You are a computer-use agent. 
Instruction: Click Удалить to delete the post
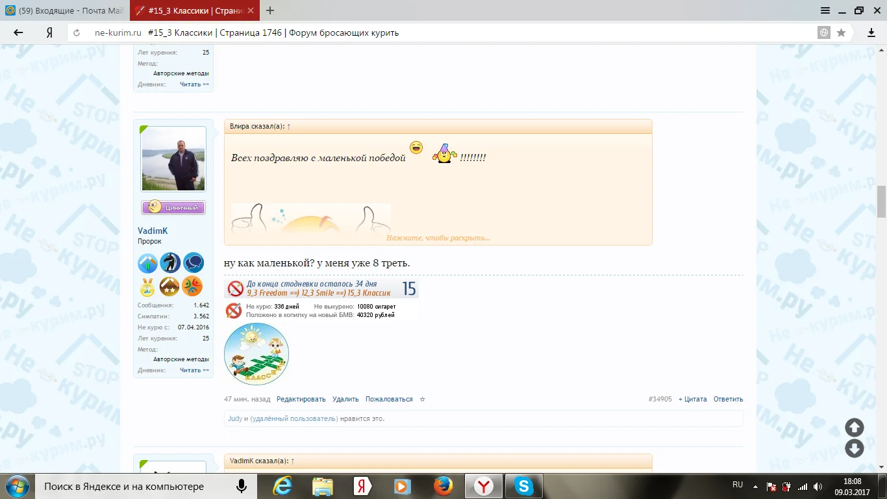click(345, 400)
